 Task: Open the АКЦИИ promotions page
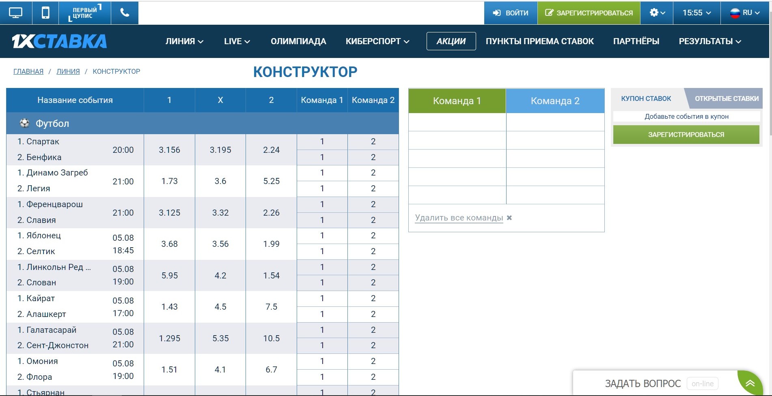coord(451,41)
